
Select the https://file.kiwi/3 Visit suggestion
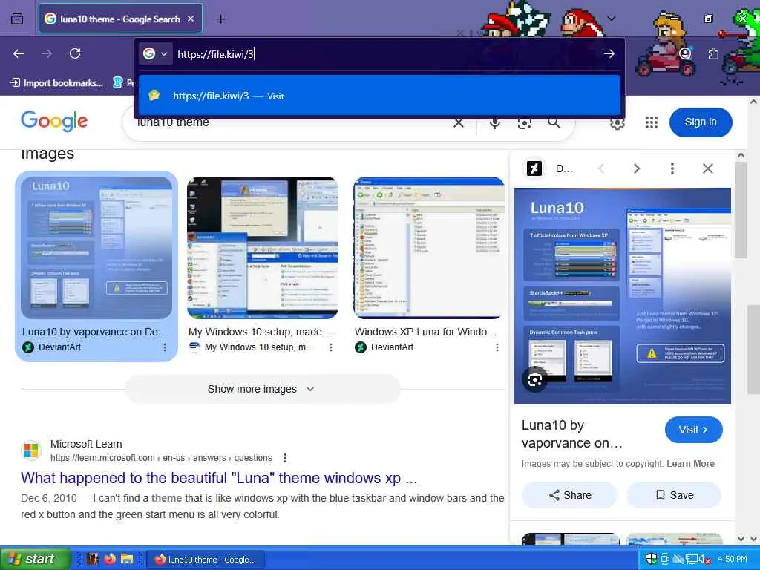pos(379,96)
